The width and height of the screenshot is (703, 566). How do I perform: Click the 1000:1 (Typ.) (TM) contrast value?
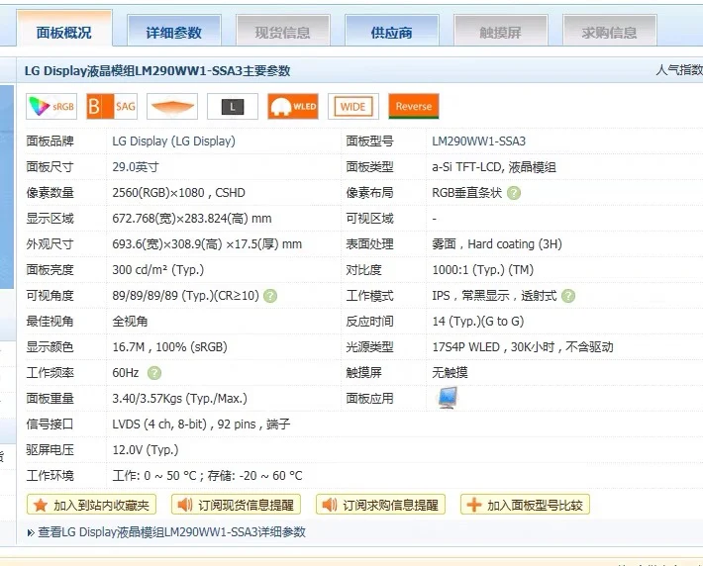(x=482, y=270)
